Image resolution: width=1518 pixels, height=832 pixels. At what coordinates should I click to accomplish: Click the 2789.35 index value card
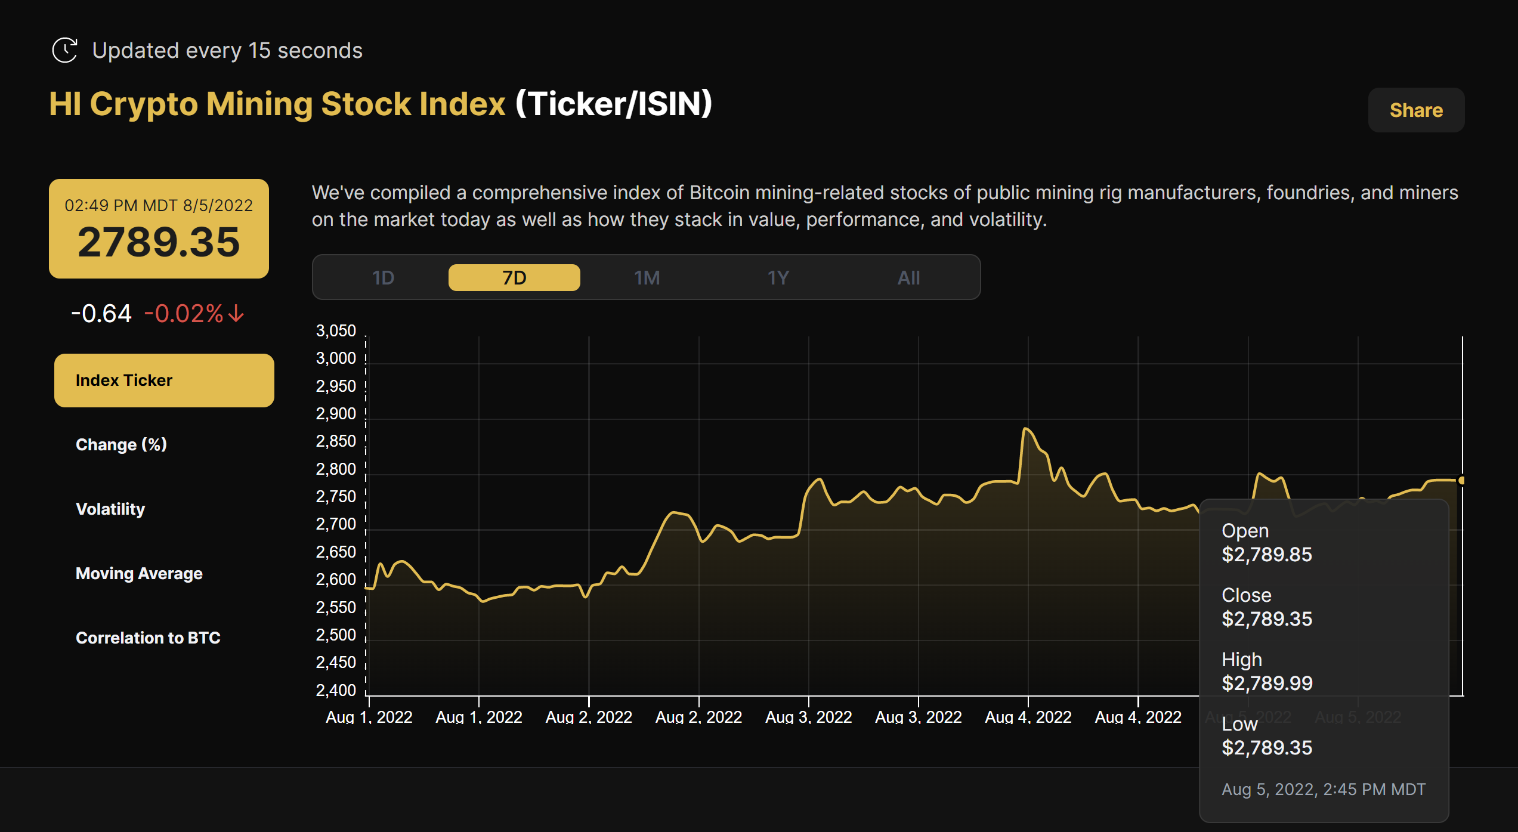[159, 229]
